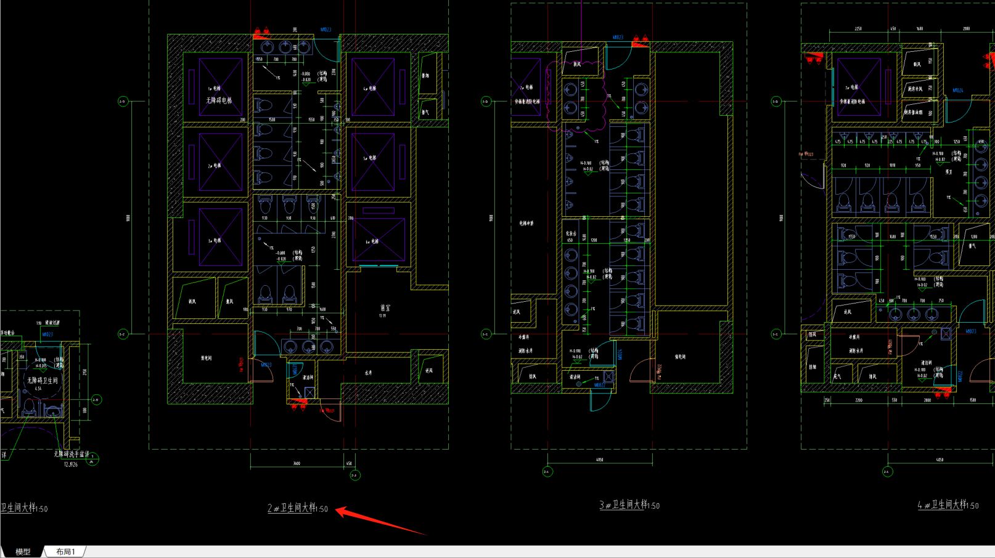Select the 清洁间 label in 2# drawing
This screenshot has width=995, height=558.
click(x=306, y=378)
